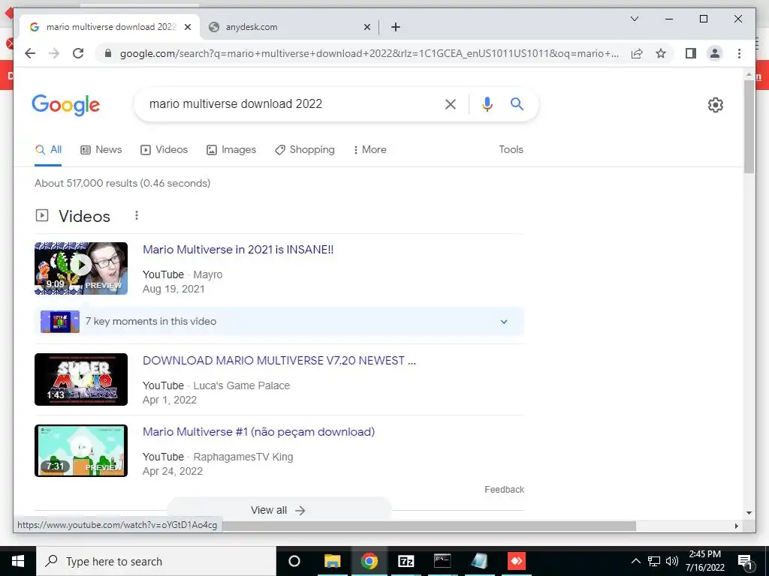Open the Windows Start menu
Screen dimensions: 769x576
pos(18,561)
